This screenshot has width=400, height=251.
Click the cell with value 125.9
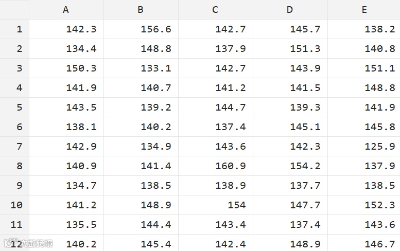(364, 147)
